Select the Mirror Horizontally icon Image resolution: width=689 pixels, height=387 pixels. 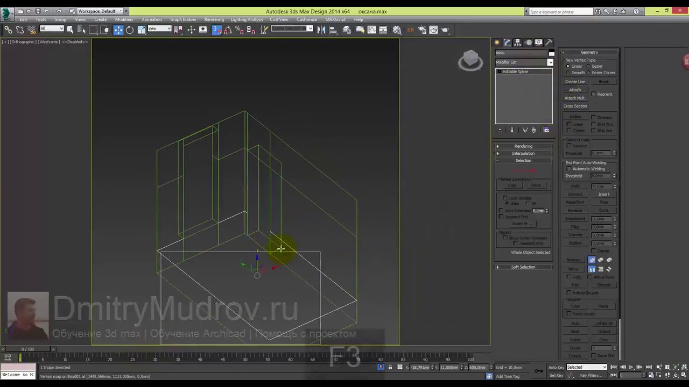point(592,269)
